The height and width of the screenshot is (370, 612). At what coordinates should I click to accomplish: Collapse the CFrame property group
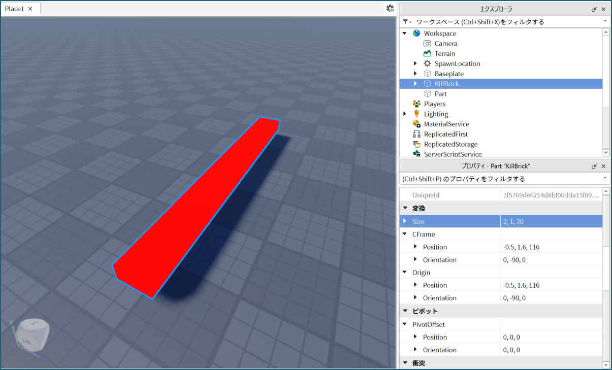tap(405, 234)
